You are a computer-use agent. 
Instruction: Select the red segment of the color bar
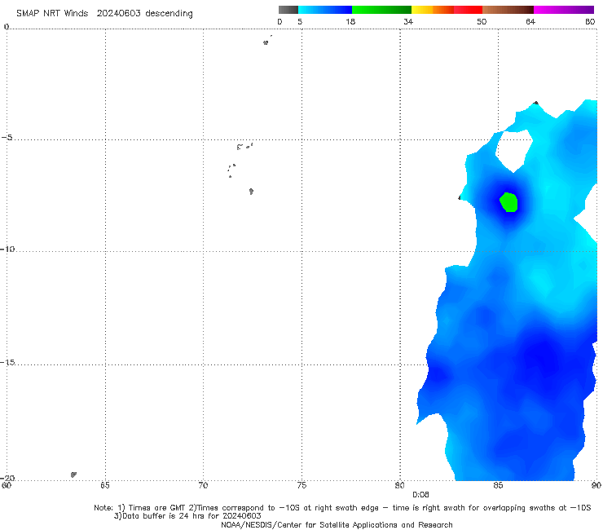tap(468, 10)
